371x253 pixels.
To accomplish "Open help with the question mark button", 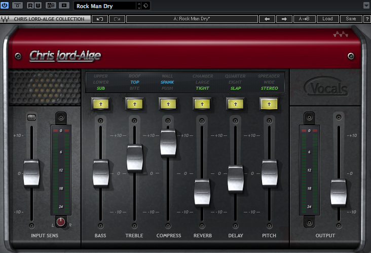I will [367, 19].
